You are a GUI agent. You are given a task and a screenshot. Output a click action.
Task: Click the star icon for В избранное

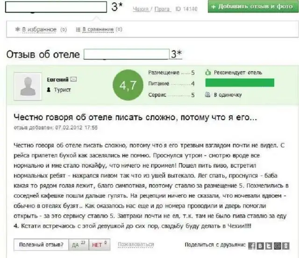[18, 29]
